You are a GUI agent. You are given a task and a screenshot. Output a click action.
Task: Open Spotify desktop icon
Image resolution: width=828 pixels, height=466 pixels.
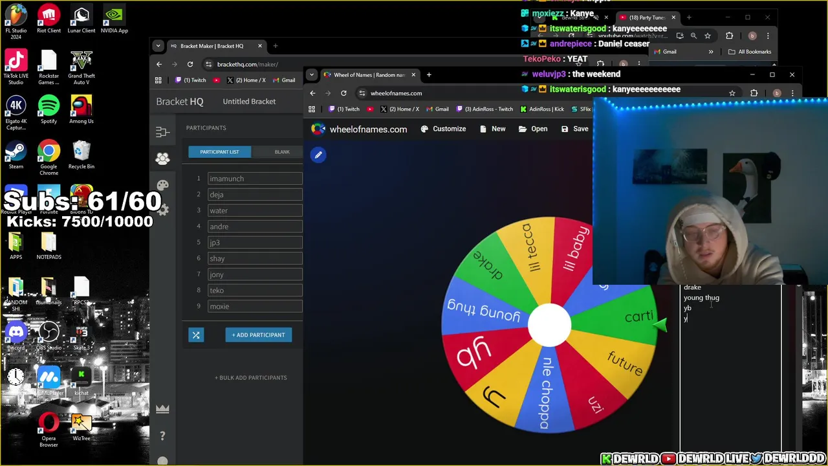[x=49, y=110]
